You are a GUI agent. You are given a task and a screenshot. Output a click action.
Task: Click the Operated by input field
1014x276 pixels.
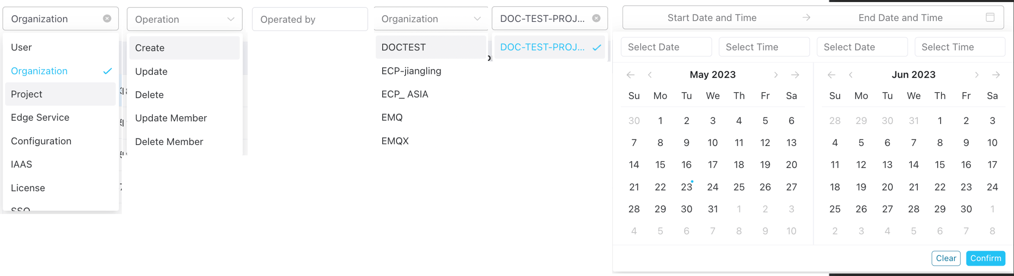click(x=309, y=19)
